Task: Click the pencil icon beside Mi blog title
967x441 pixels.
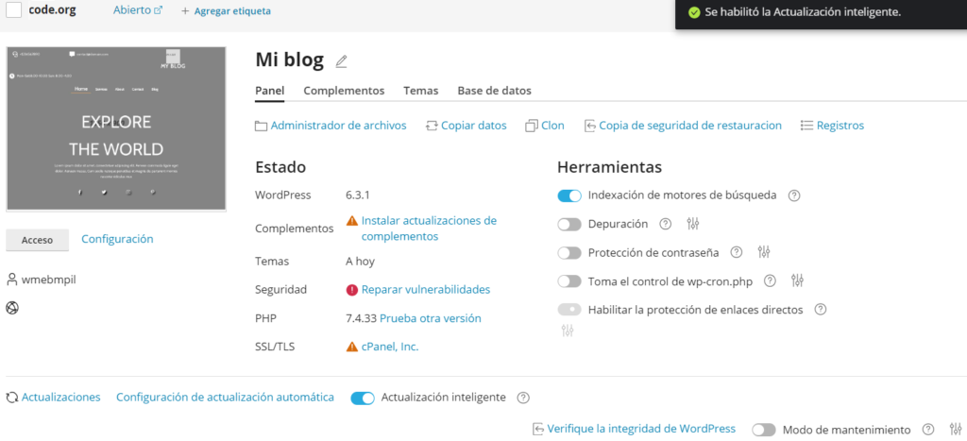Action: [x=341, y=61]
